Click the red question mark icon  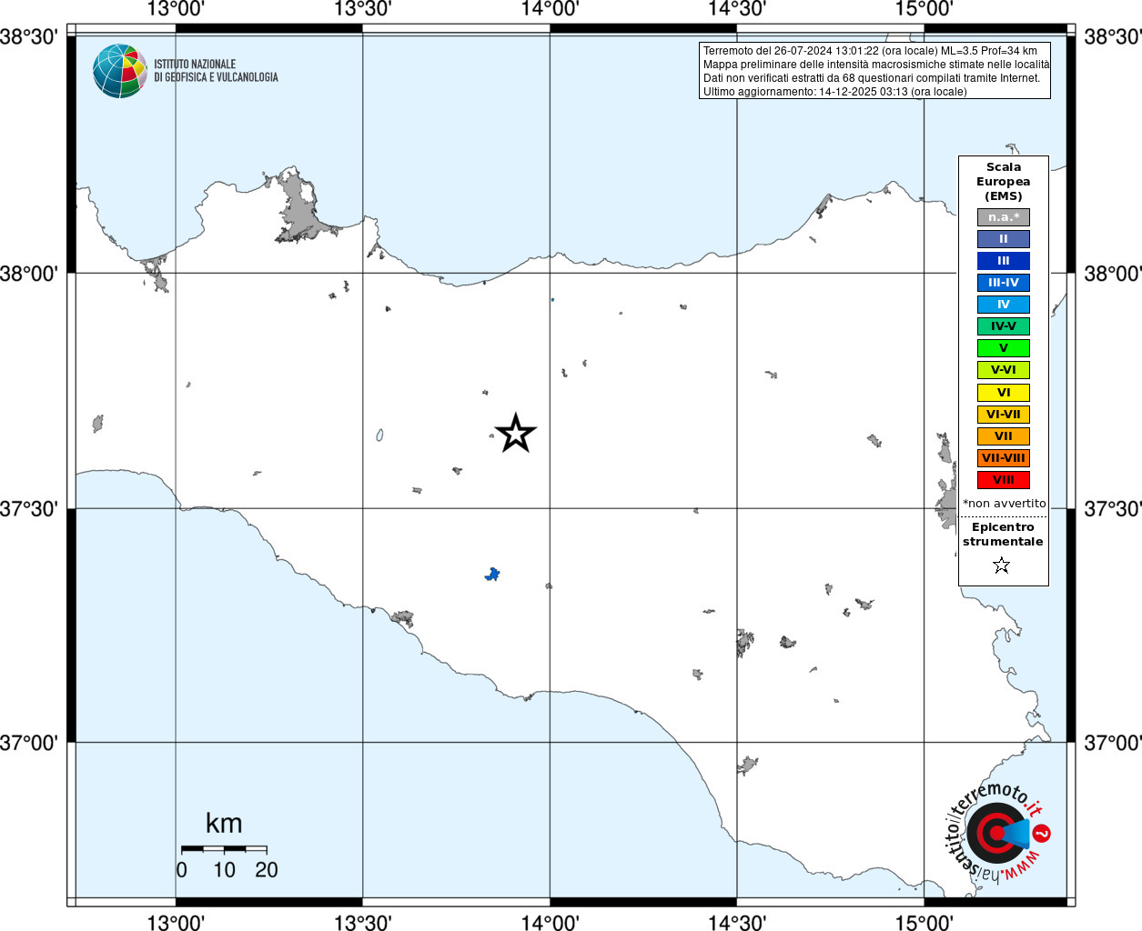point(1043,833)
